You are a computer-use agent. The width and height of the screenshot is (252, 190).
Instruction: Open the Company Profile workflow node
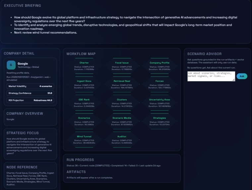159,66
